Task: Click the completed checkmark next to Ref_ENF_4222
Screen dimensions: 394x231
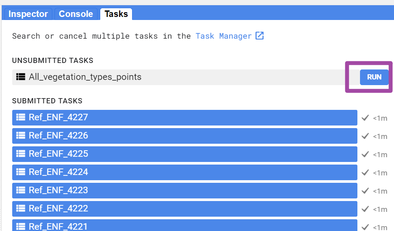Action: [366, 209]
